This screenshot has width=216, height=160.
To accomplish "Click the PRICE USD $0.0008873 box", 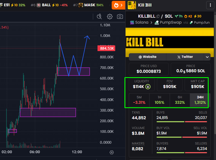I will (149, 69).
